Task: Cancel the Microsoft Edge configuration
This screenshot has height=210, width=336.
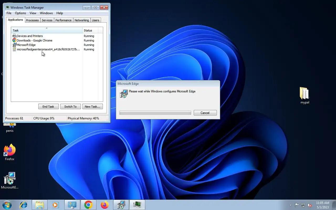Action: pos(205,113)
